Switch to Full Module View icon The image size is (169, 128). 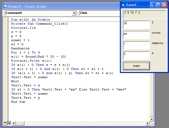tap(9, 123)
